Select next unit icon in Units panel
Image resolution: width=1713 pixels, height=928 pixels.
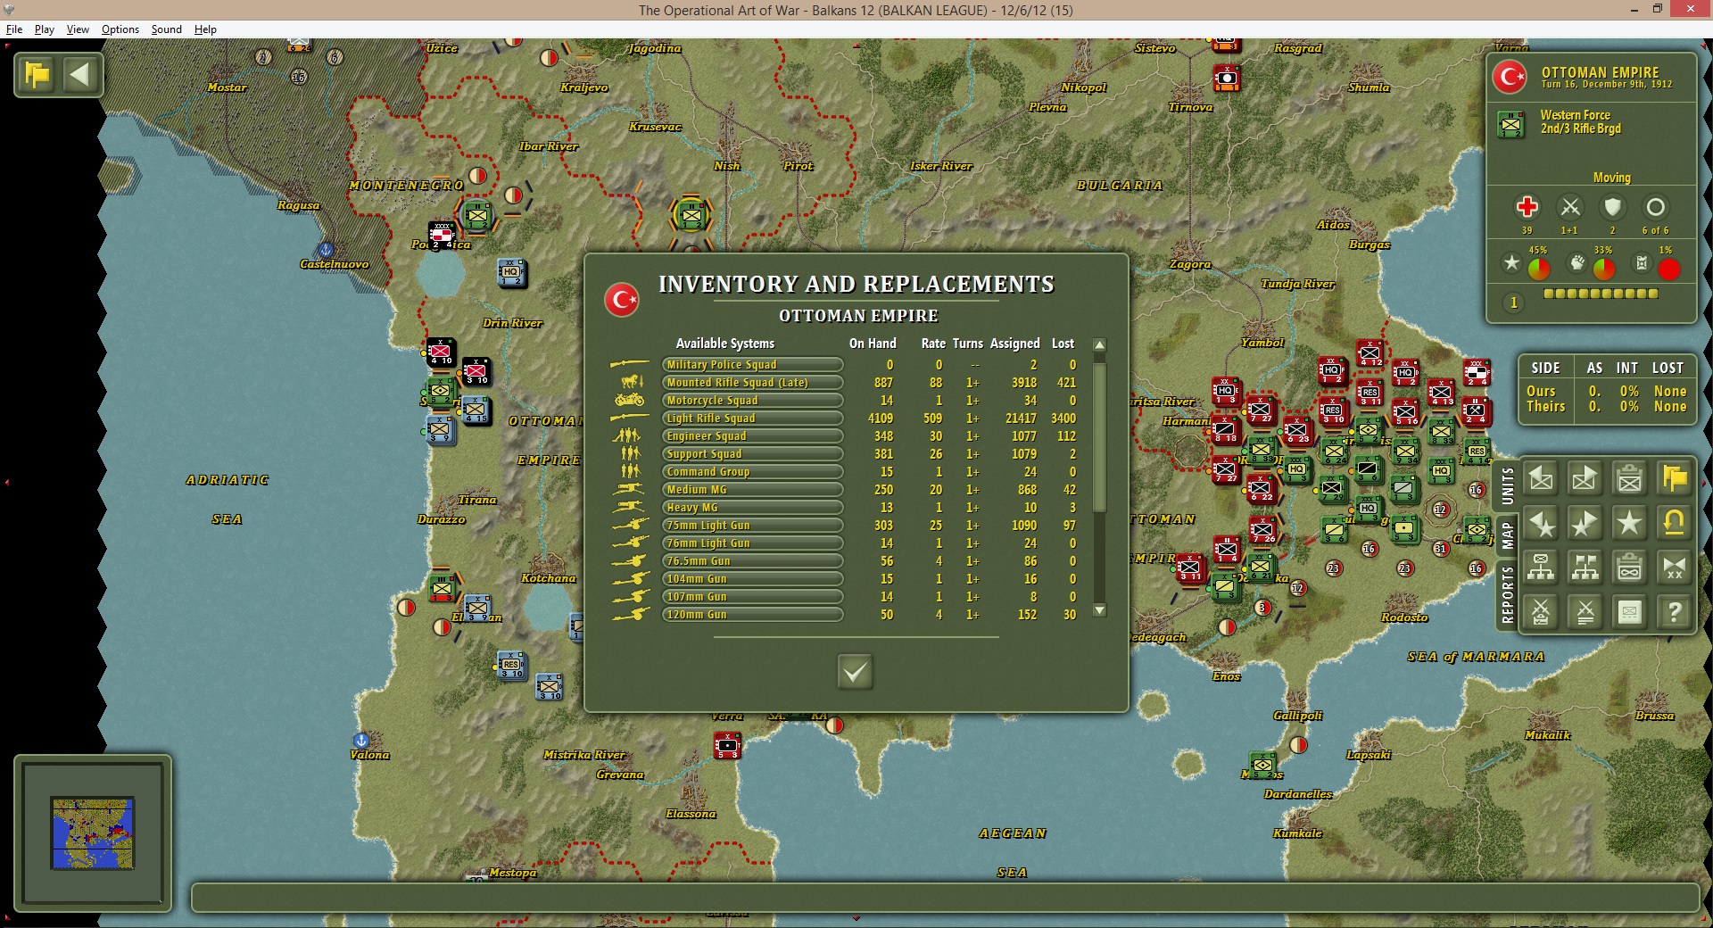coord(1585,479)
